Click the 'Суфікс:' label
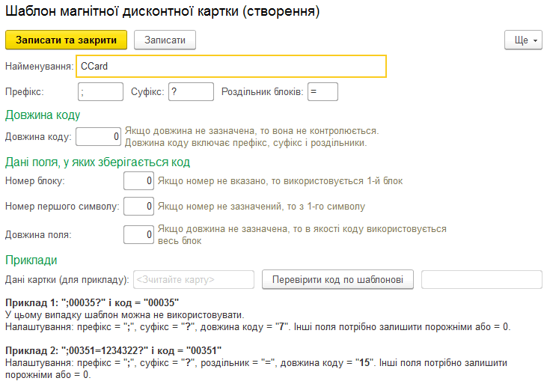This screenshot has width=544, height=381. (x=147, y=92)
